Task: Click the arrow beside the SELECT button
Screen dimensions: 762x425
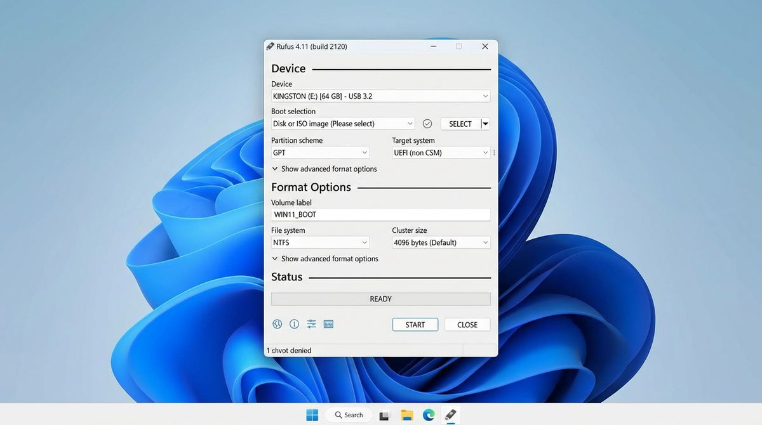Action: pyautogui.click(x=486, y=124)
